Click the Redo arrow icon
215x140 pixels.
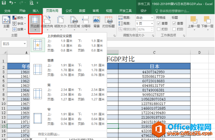(x=21, y=3)
